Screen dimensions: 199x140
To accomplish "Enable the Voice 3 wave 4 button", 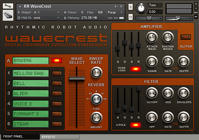I will (57, 104).
